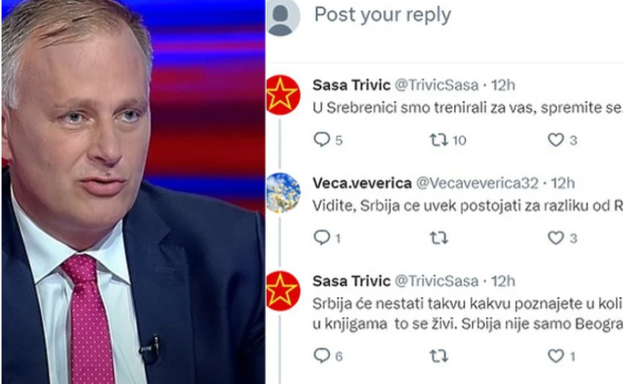
Task: Open the photo of man in suit
Action: 133,192
